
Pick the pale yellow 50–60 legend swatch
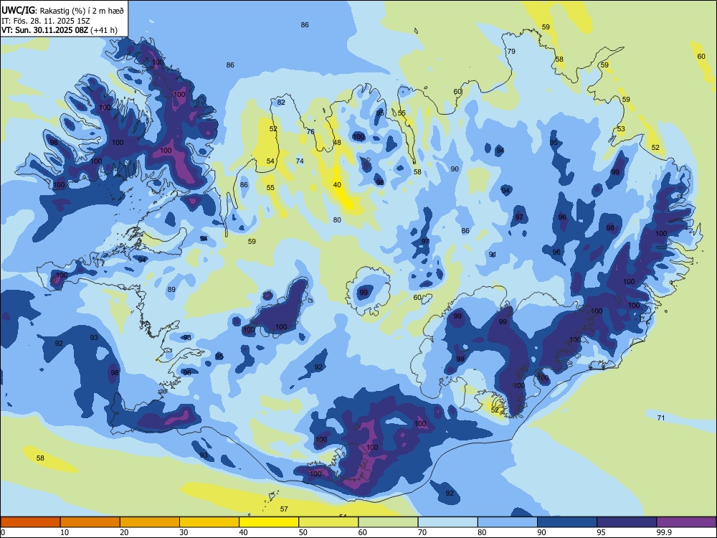click(329, 522)
